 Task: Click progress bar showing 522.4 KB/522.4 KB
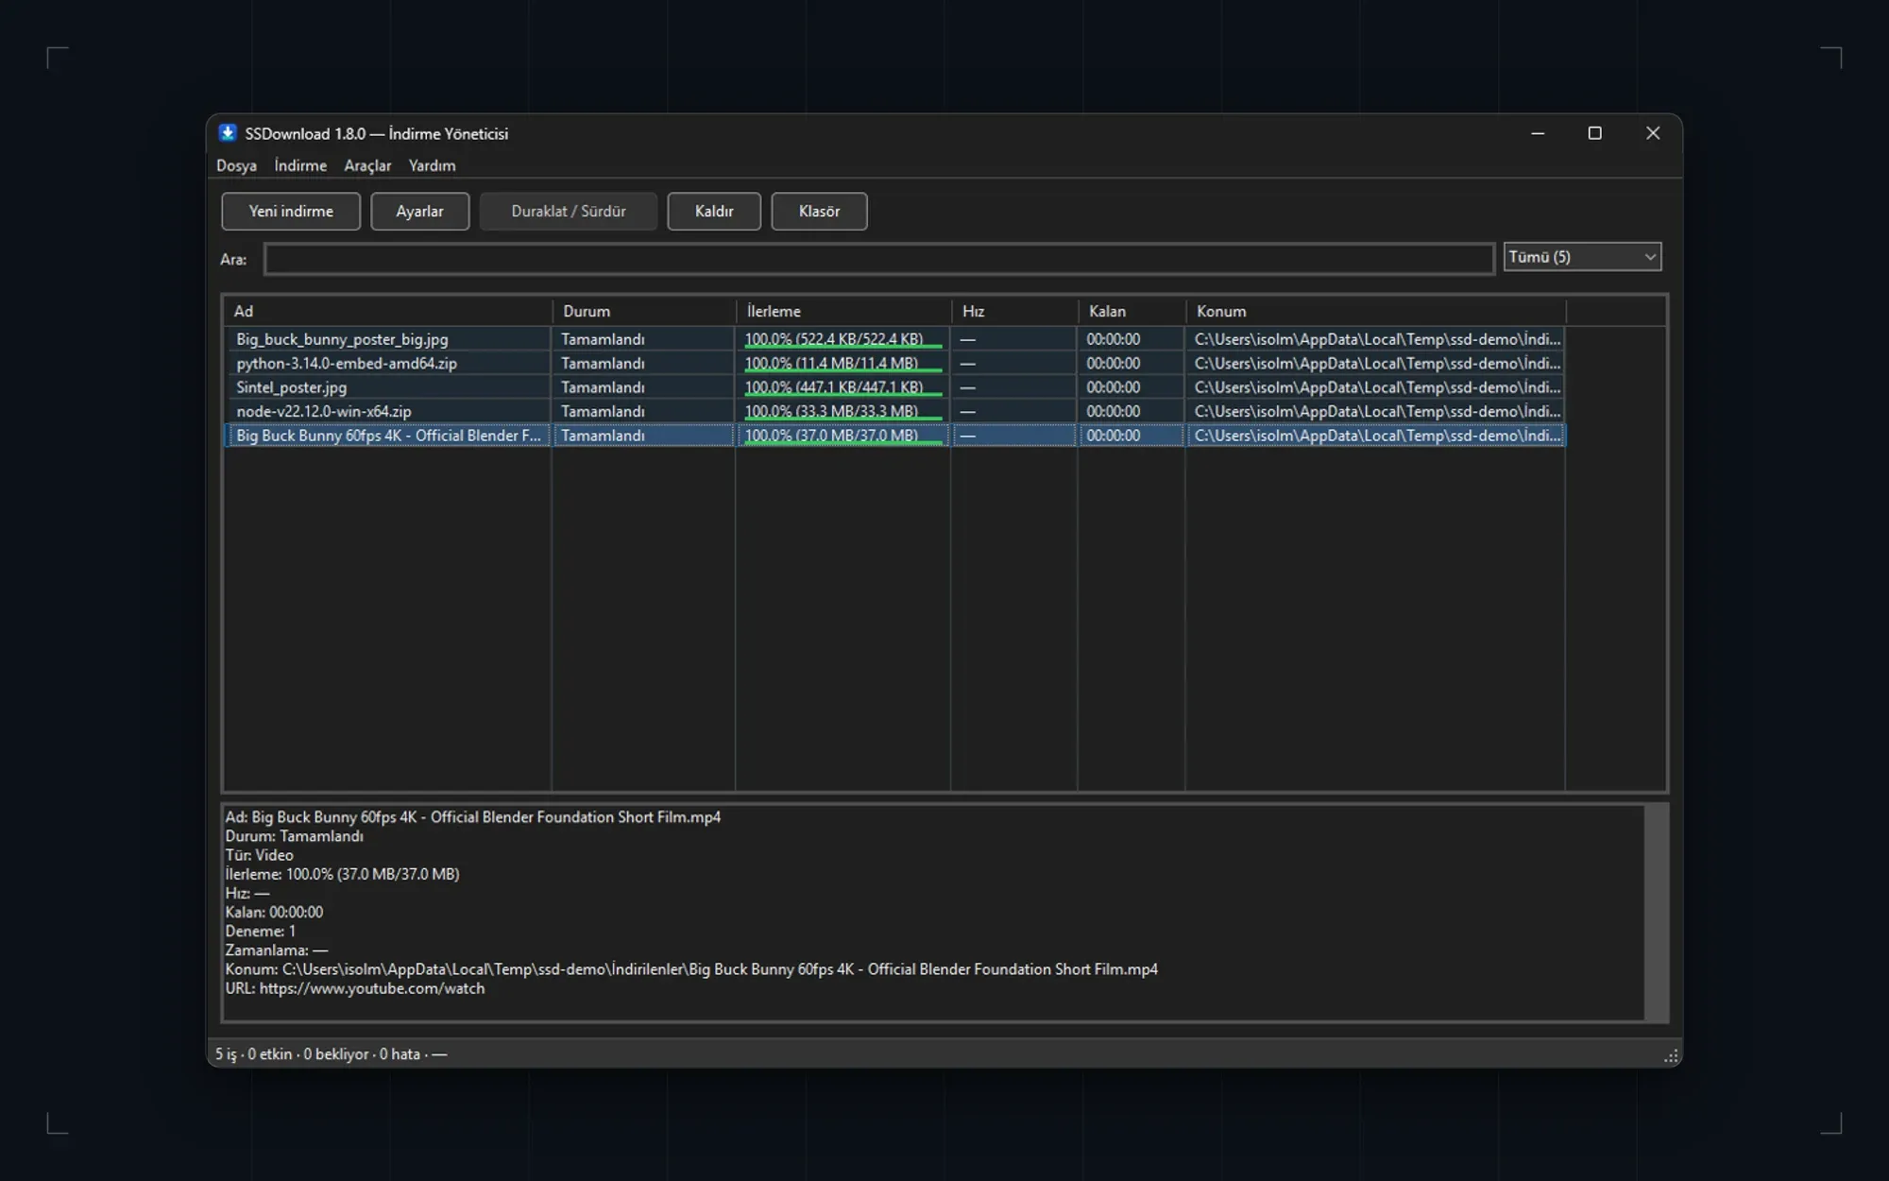point(843,339)
